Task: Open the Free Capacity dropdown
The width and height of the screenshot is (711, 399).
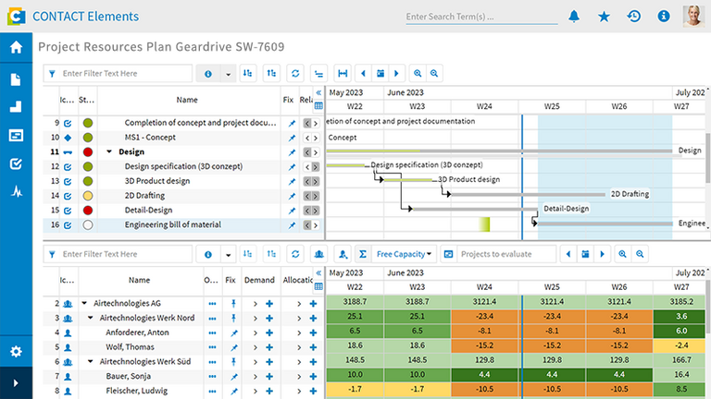Action: pyautogui.click(x=404, y=254)
